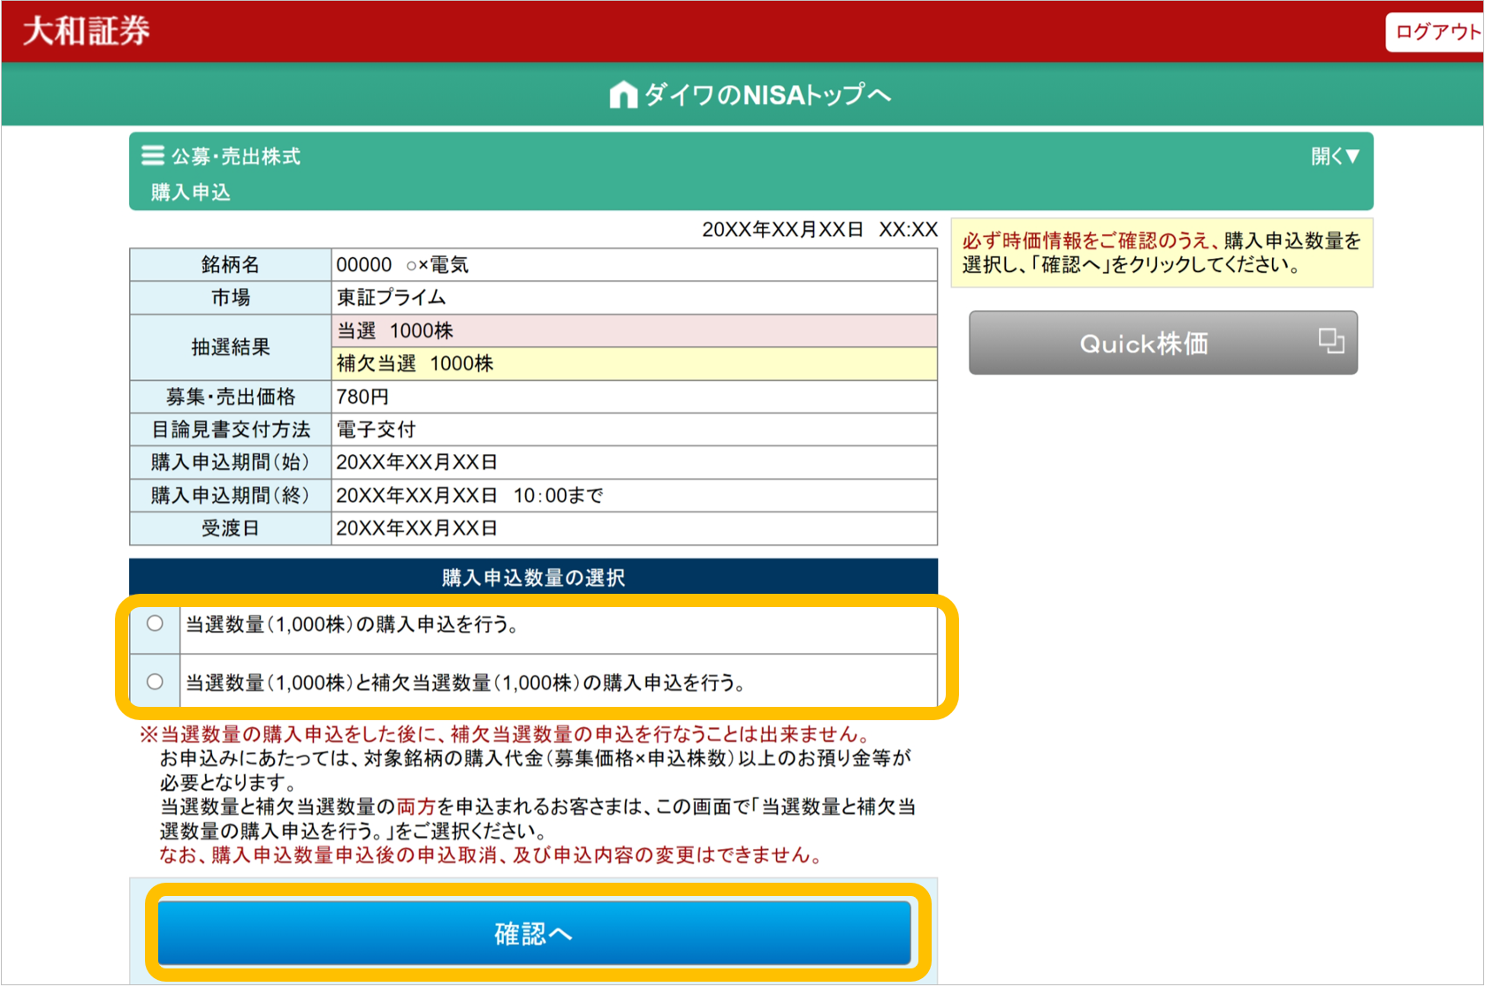Click the 20XX年XX月XX日 XX:XX timestamp

click(819, 230)
